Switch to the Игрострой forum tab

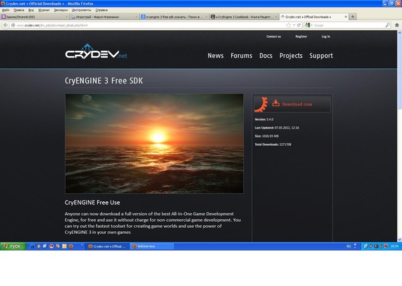tap(105, 17)
